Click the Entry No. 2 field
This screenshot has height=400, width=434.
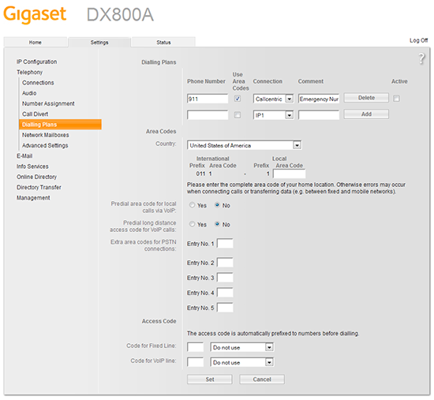tap(225, 263)
